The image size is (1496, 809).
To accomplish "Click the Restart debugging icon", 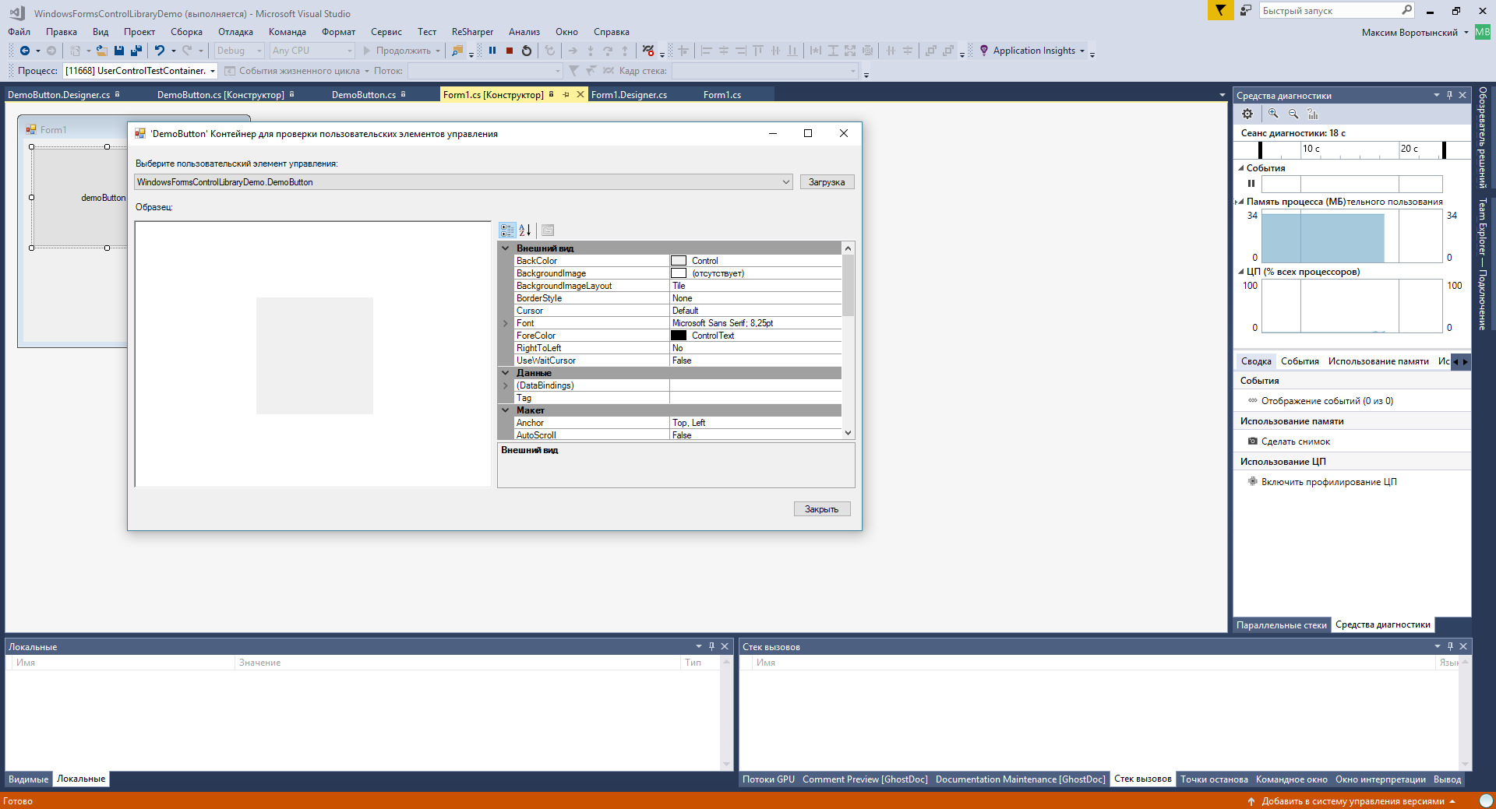I will pos(527,51).
